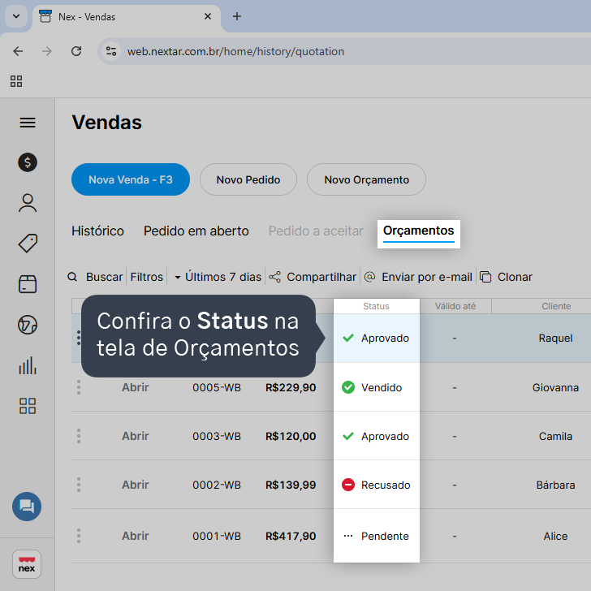Click the Nova Venda - F3 button
The width and height of the screenshot is (591, 591).
[131, 179]
